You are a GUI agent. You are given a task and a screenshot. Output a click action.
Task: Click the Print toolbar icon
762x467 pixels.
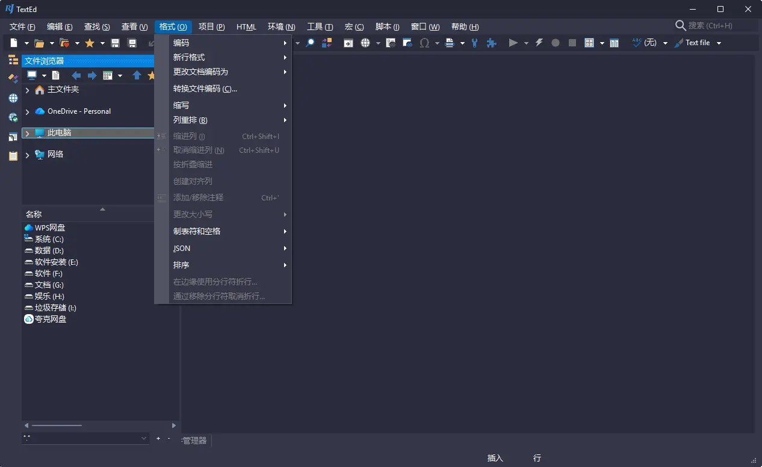pos(450,43)
